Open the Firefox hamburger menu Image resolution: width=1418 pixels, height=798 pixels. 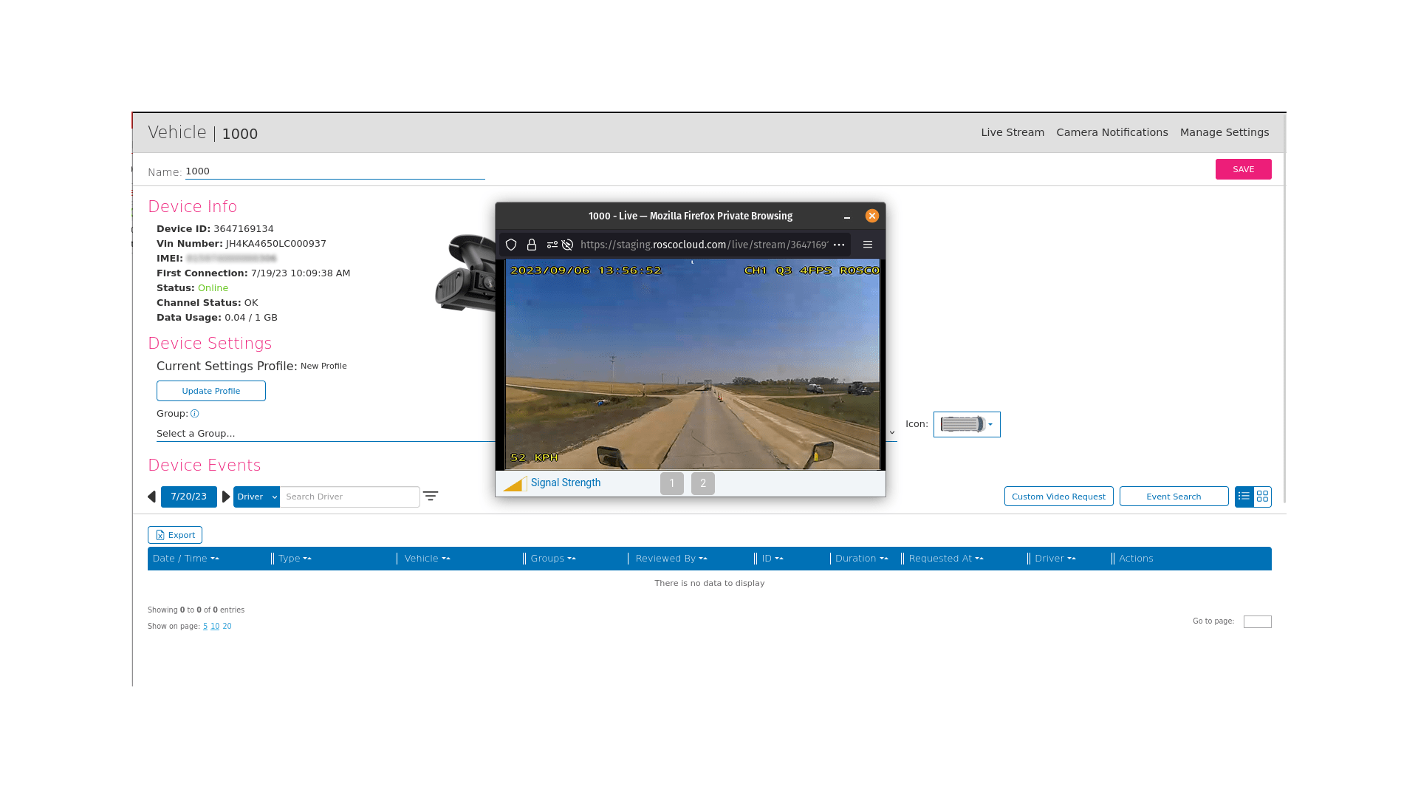(x=868, y=245)
